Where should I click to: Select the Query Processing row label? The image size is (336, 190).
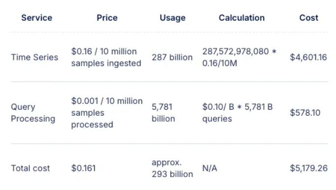(33, 113)
